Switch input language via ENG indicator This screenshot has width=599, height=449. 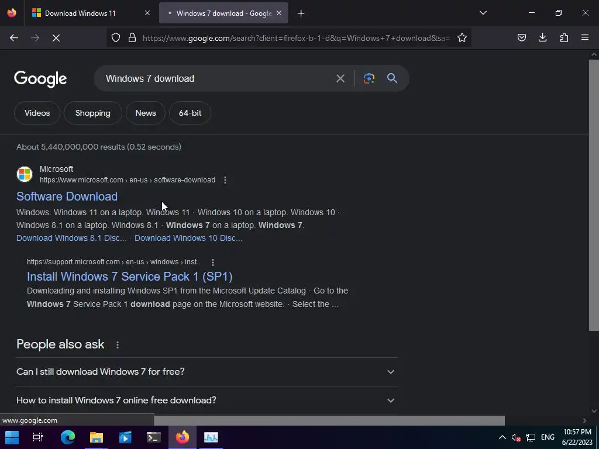tap(548, 437)
